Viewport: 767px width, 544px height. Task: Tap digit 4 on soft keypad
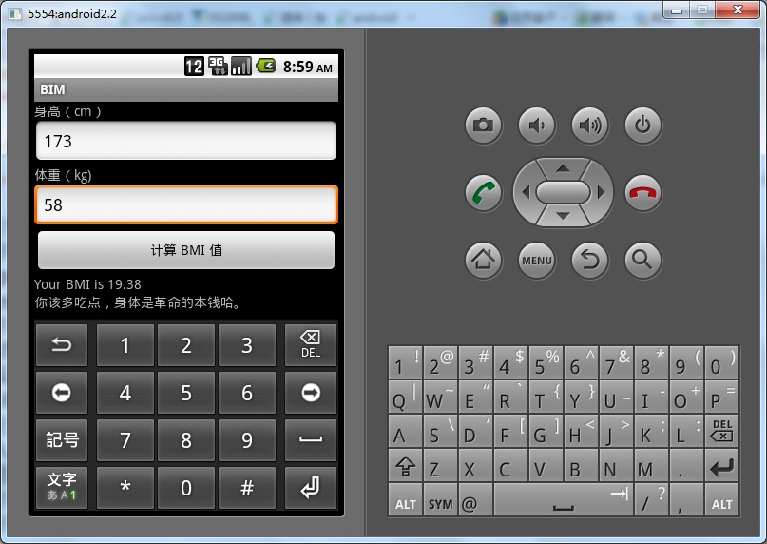125,393
